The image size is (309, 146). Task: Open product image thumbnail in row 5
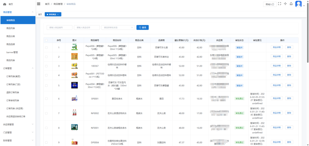(x=75, y=85)
